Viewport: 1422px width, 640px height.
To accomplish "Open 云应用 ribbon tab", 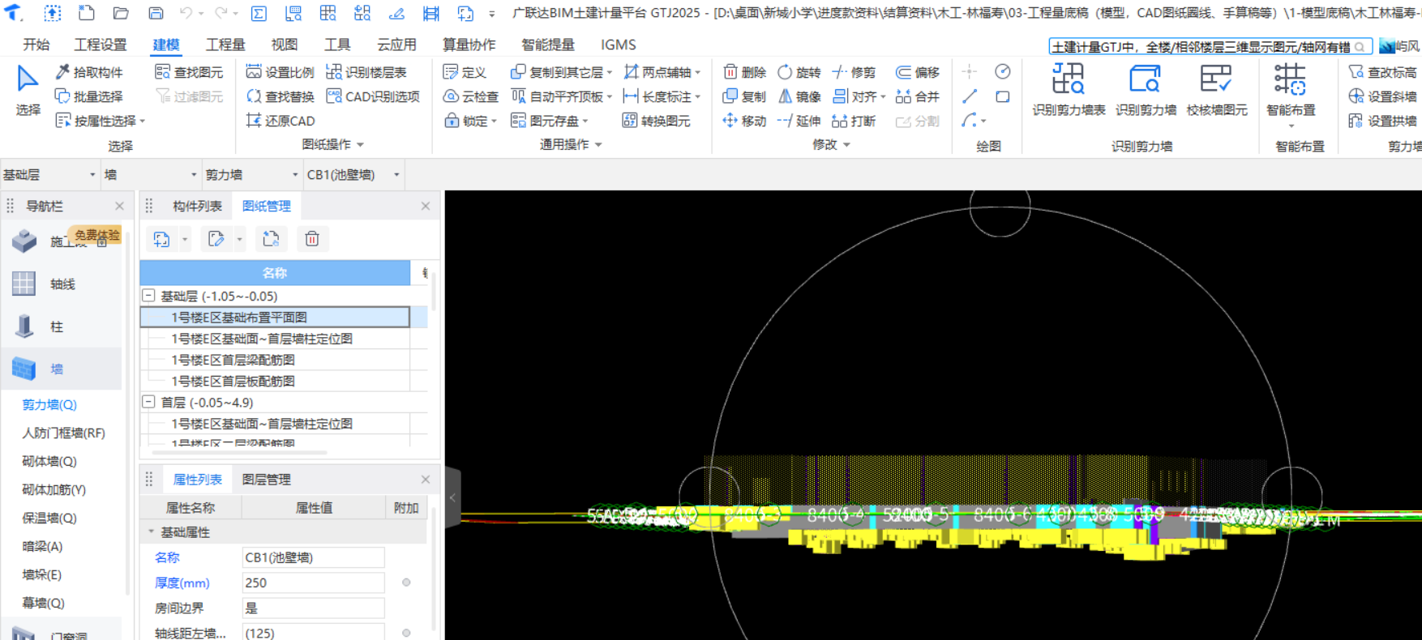I will pyautogui.click(x=396, y=45).
